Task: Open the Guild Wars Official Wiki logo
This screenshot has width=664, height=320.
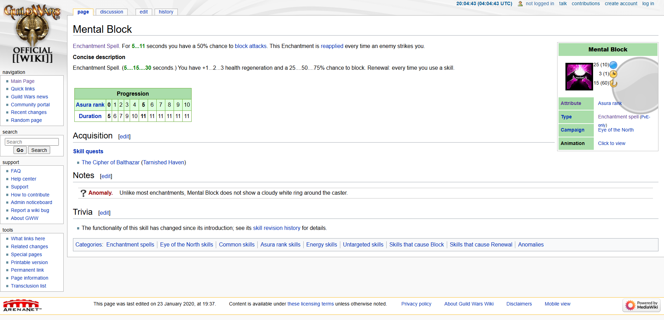Action: pos(32,34)
